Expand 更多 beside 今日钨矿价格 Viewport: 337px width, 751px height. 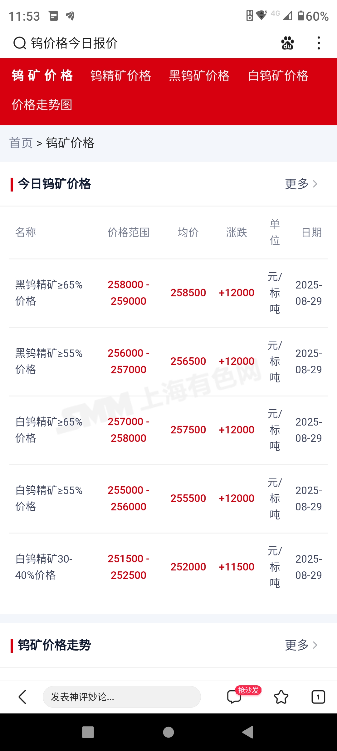[x=301, y=184]
